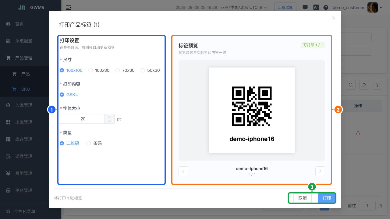The height and width of the screenshot is (219, 390).
Task: Click the GWMS logo
Action: pyautogui.click(x=30, y=8)
